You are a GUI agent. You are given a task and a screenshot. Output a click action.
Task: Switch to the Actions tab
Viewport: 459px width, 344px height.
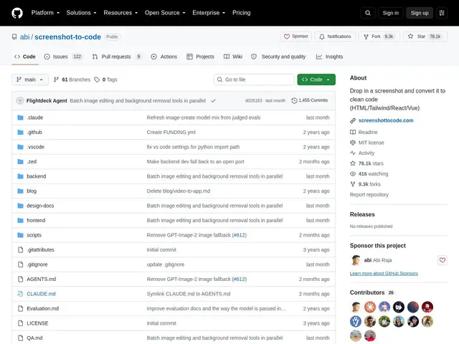164,57
